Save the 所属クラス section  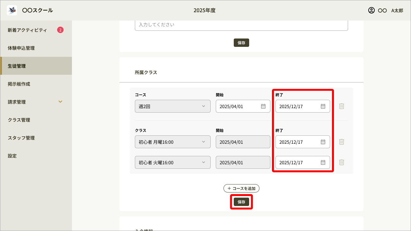(x=241, y=202)
